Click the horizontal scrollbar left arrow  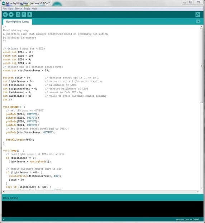(3, 192)
